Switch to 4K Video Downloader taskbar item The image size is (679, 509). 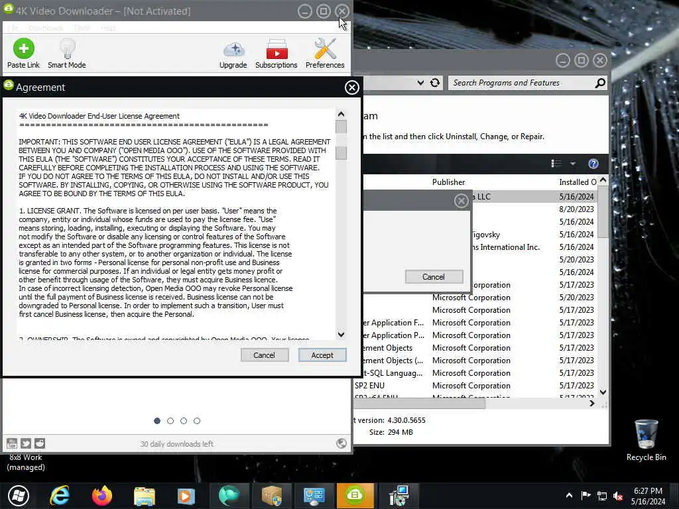coord(355,496)
